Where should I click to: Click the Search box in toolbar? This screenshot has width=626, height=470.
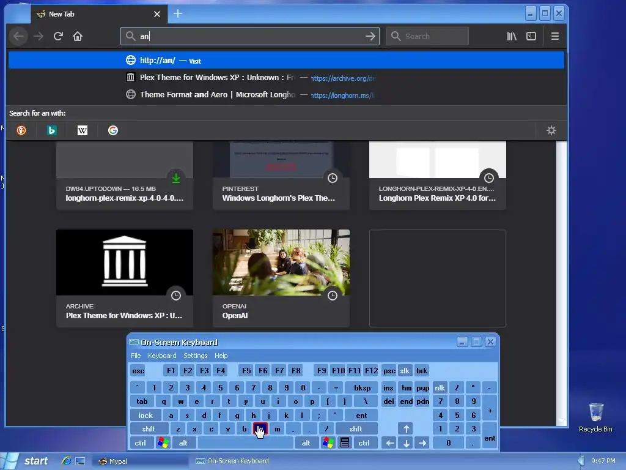(x=427, y=36)
